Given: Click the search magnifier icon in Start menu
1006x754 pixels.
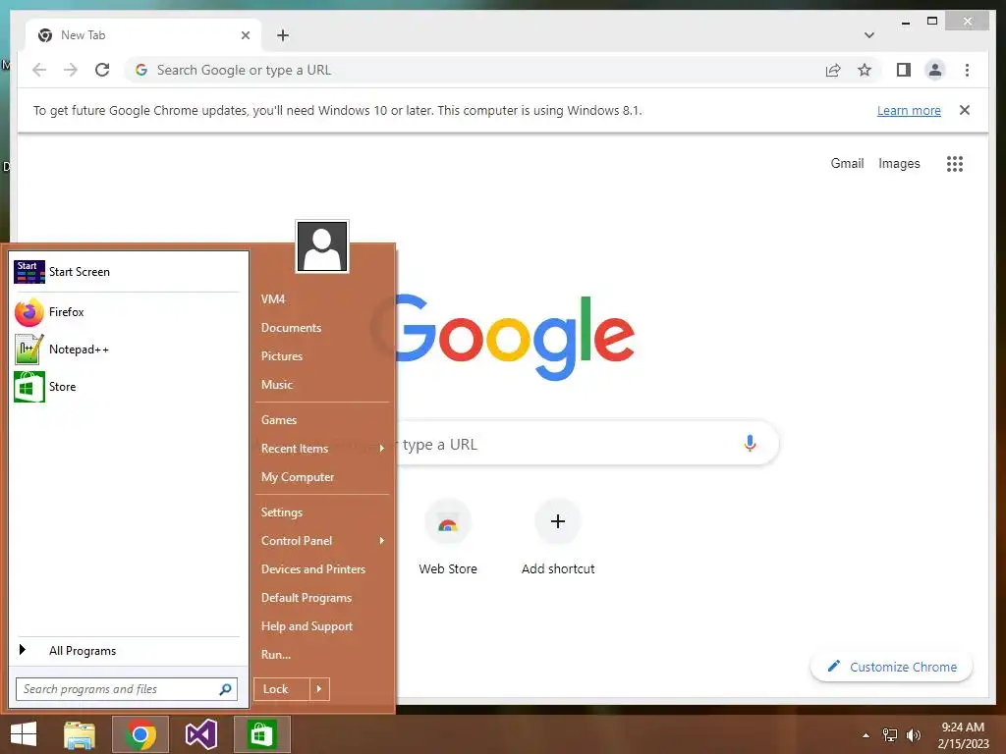Looking at the screenshot, I should pyautogui.click(x=225, y=689).
